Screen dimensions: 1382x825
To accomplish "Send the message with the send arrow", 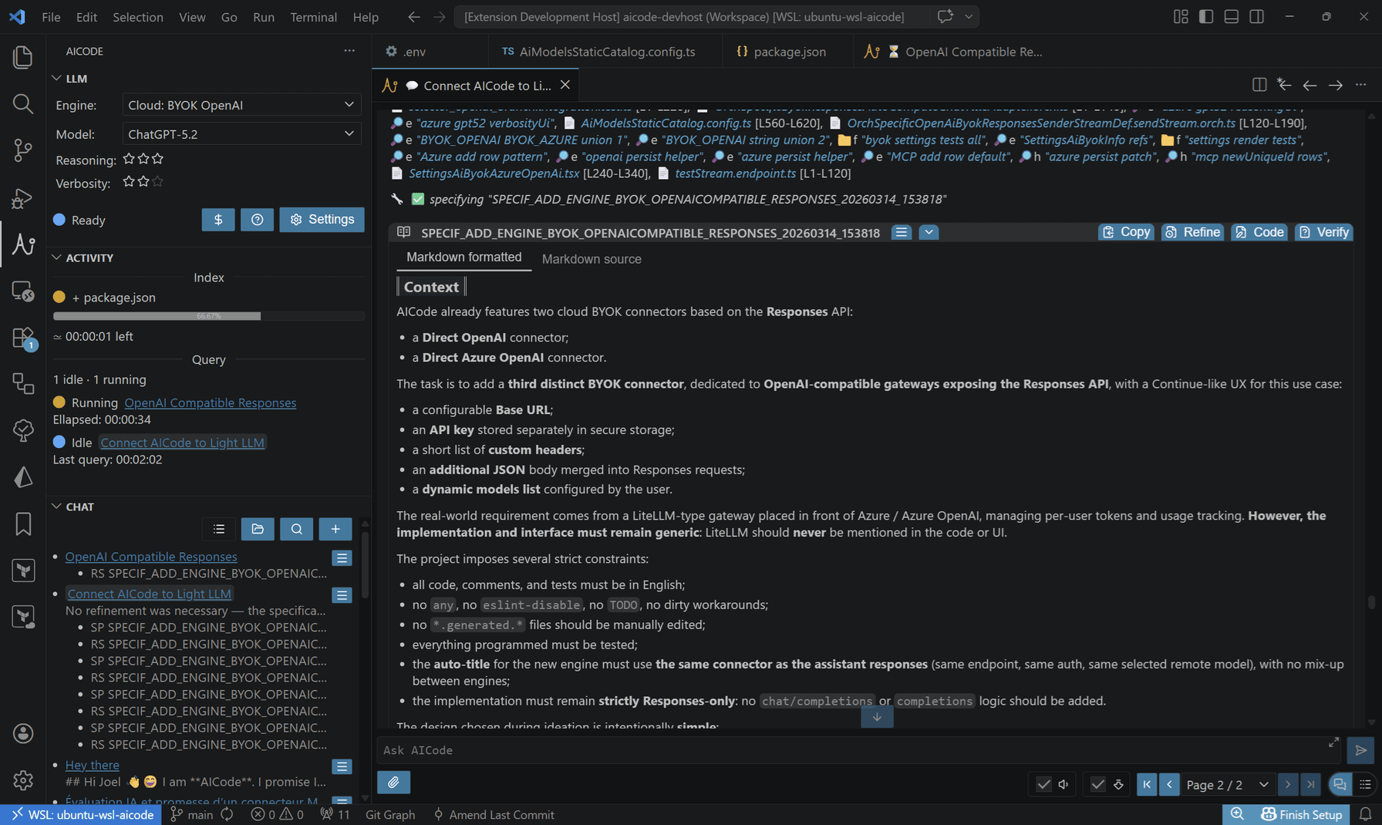I will [x=1361, y=749].
